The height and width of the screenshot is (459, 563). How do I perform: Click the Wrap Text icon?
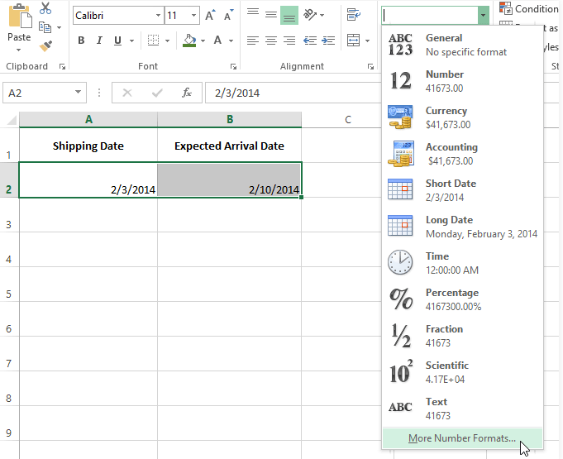(354, 15)
